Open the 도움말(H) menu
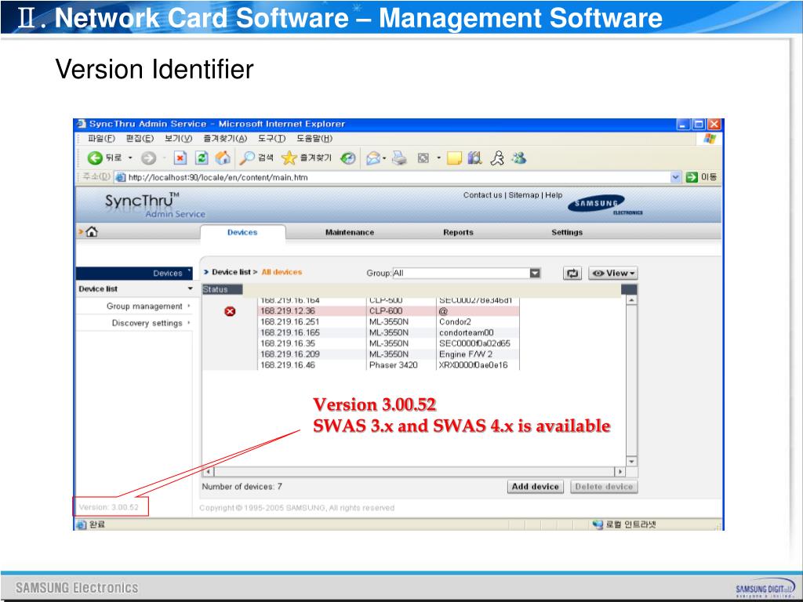803x602 pixels. 314,139
